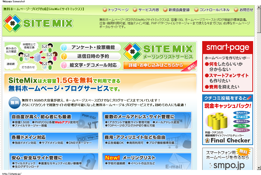Screen dimensions: 261x175
Task: Open the 各種ドメイン対応 feature panel
Action: click(x=54, y=141)
